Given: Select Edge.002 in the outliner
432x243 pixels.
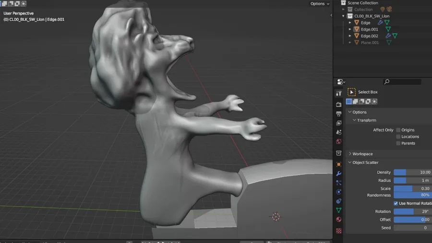Looking at the screenshot, I should pos(370,36).
